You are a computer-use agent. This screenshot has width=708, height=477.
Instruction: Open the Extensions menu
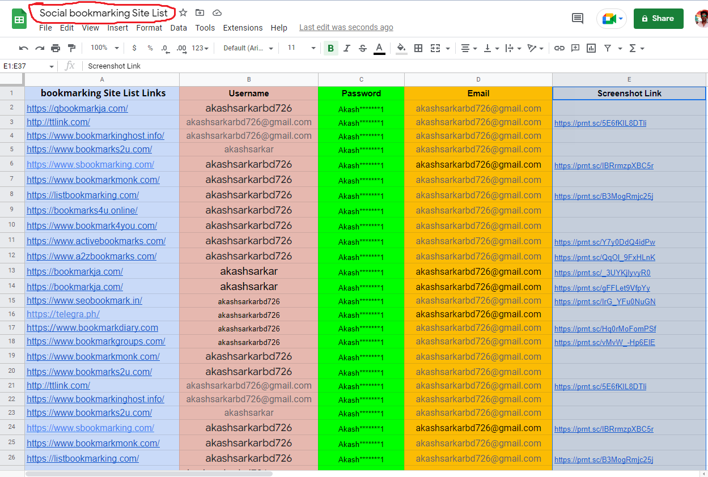243,28
